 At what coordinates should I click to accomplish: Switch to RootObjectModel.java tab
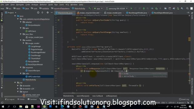click(x=163, y=13)
